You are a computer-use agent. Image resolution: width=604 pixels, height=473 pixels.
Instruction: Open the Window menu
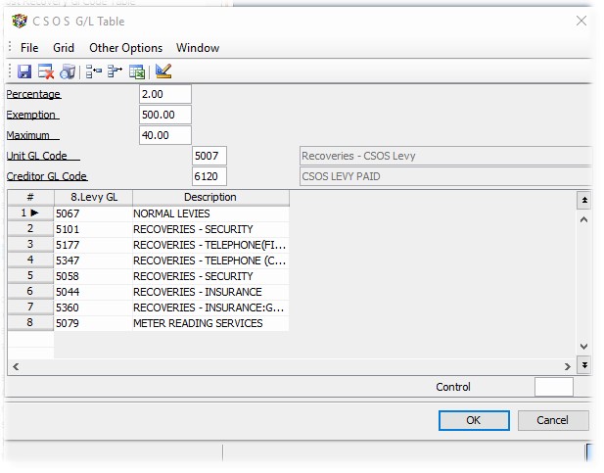198,48
